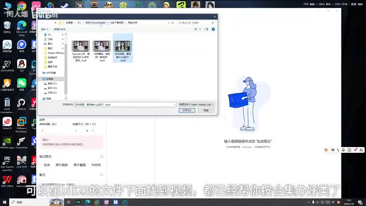Viewport: 366px width, 206px height.
Task: Open Microsoft Edge desktop shortcut
Action: click(22, 28)
